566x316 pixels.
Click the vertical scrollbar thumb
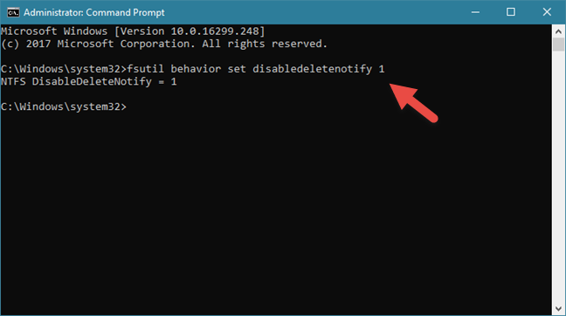(558, 45)
